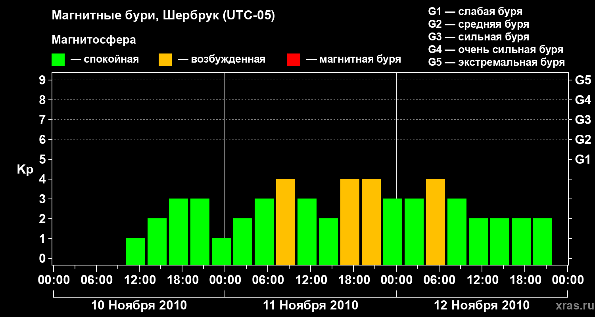Select the '— возбужденная' legend label

(x=221, y=59)
